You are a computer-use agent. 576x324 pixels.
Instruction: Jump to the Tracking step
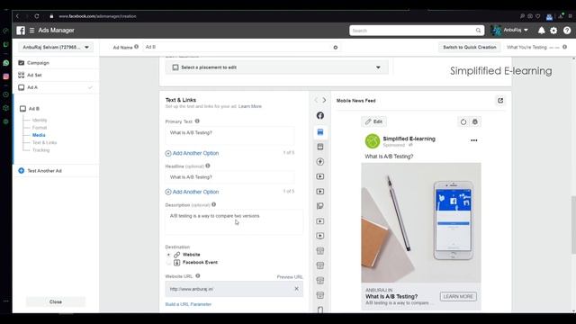click(x=40, y=150)
